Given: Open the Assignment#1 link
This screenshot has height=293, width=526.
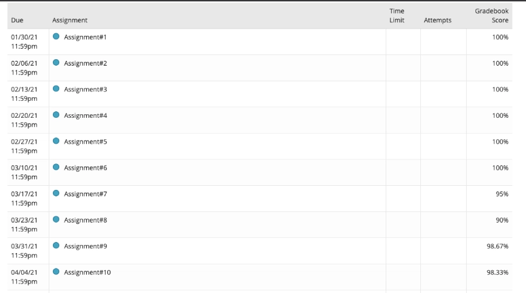Looking at the screenshot, I should (85, 37).
